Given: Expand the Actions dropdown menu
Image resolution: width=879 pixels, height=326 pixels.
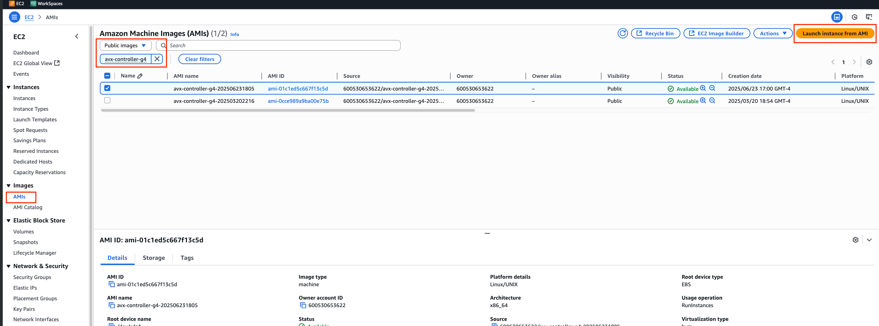Looking at the screenshot, I should pyautogui.click(x=773, y=33).
